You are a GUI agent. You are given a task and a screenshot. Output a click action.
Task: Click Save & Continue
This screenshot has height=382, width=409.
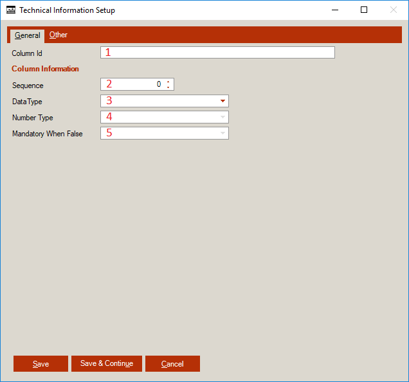pos(106,364)
